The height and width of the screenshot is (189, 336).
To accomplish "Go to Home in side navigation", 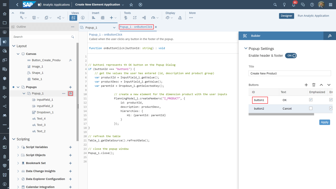I will tap(5, 14).
